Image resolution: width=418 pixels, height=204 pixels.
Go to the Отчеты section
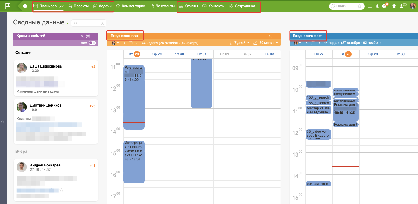click(x=189, y=6)
